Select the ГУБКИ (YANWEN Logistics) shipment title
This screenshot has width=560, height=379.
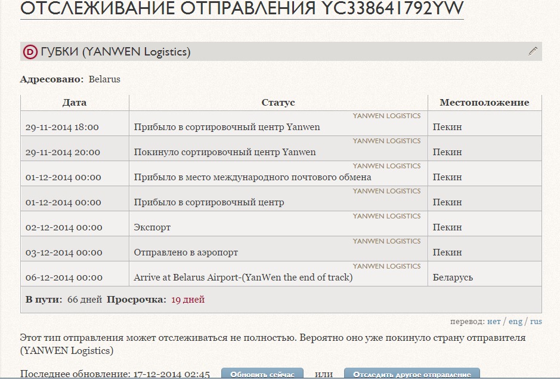click(x=115, y=52)
